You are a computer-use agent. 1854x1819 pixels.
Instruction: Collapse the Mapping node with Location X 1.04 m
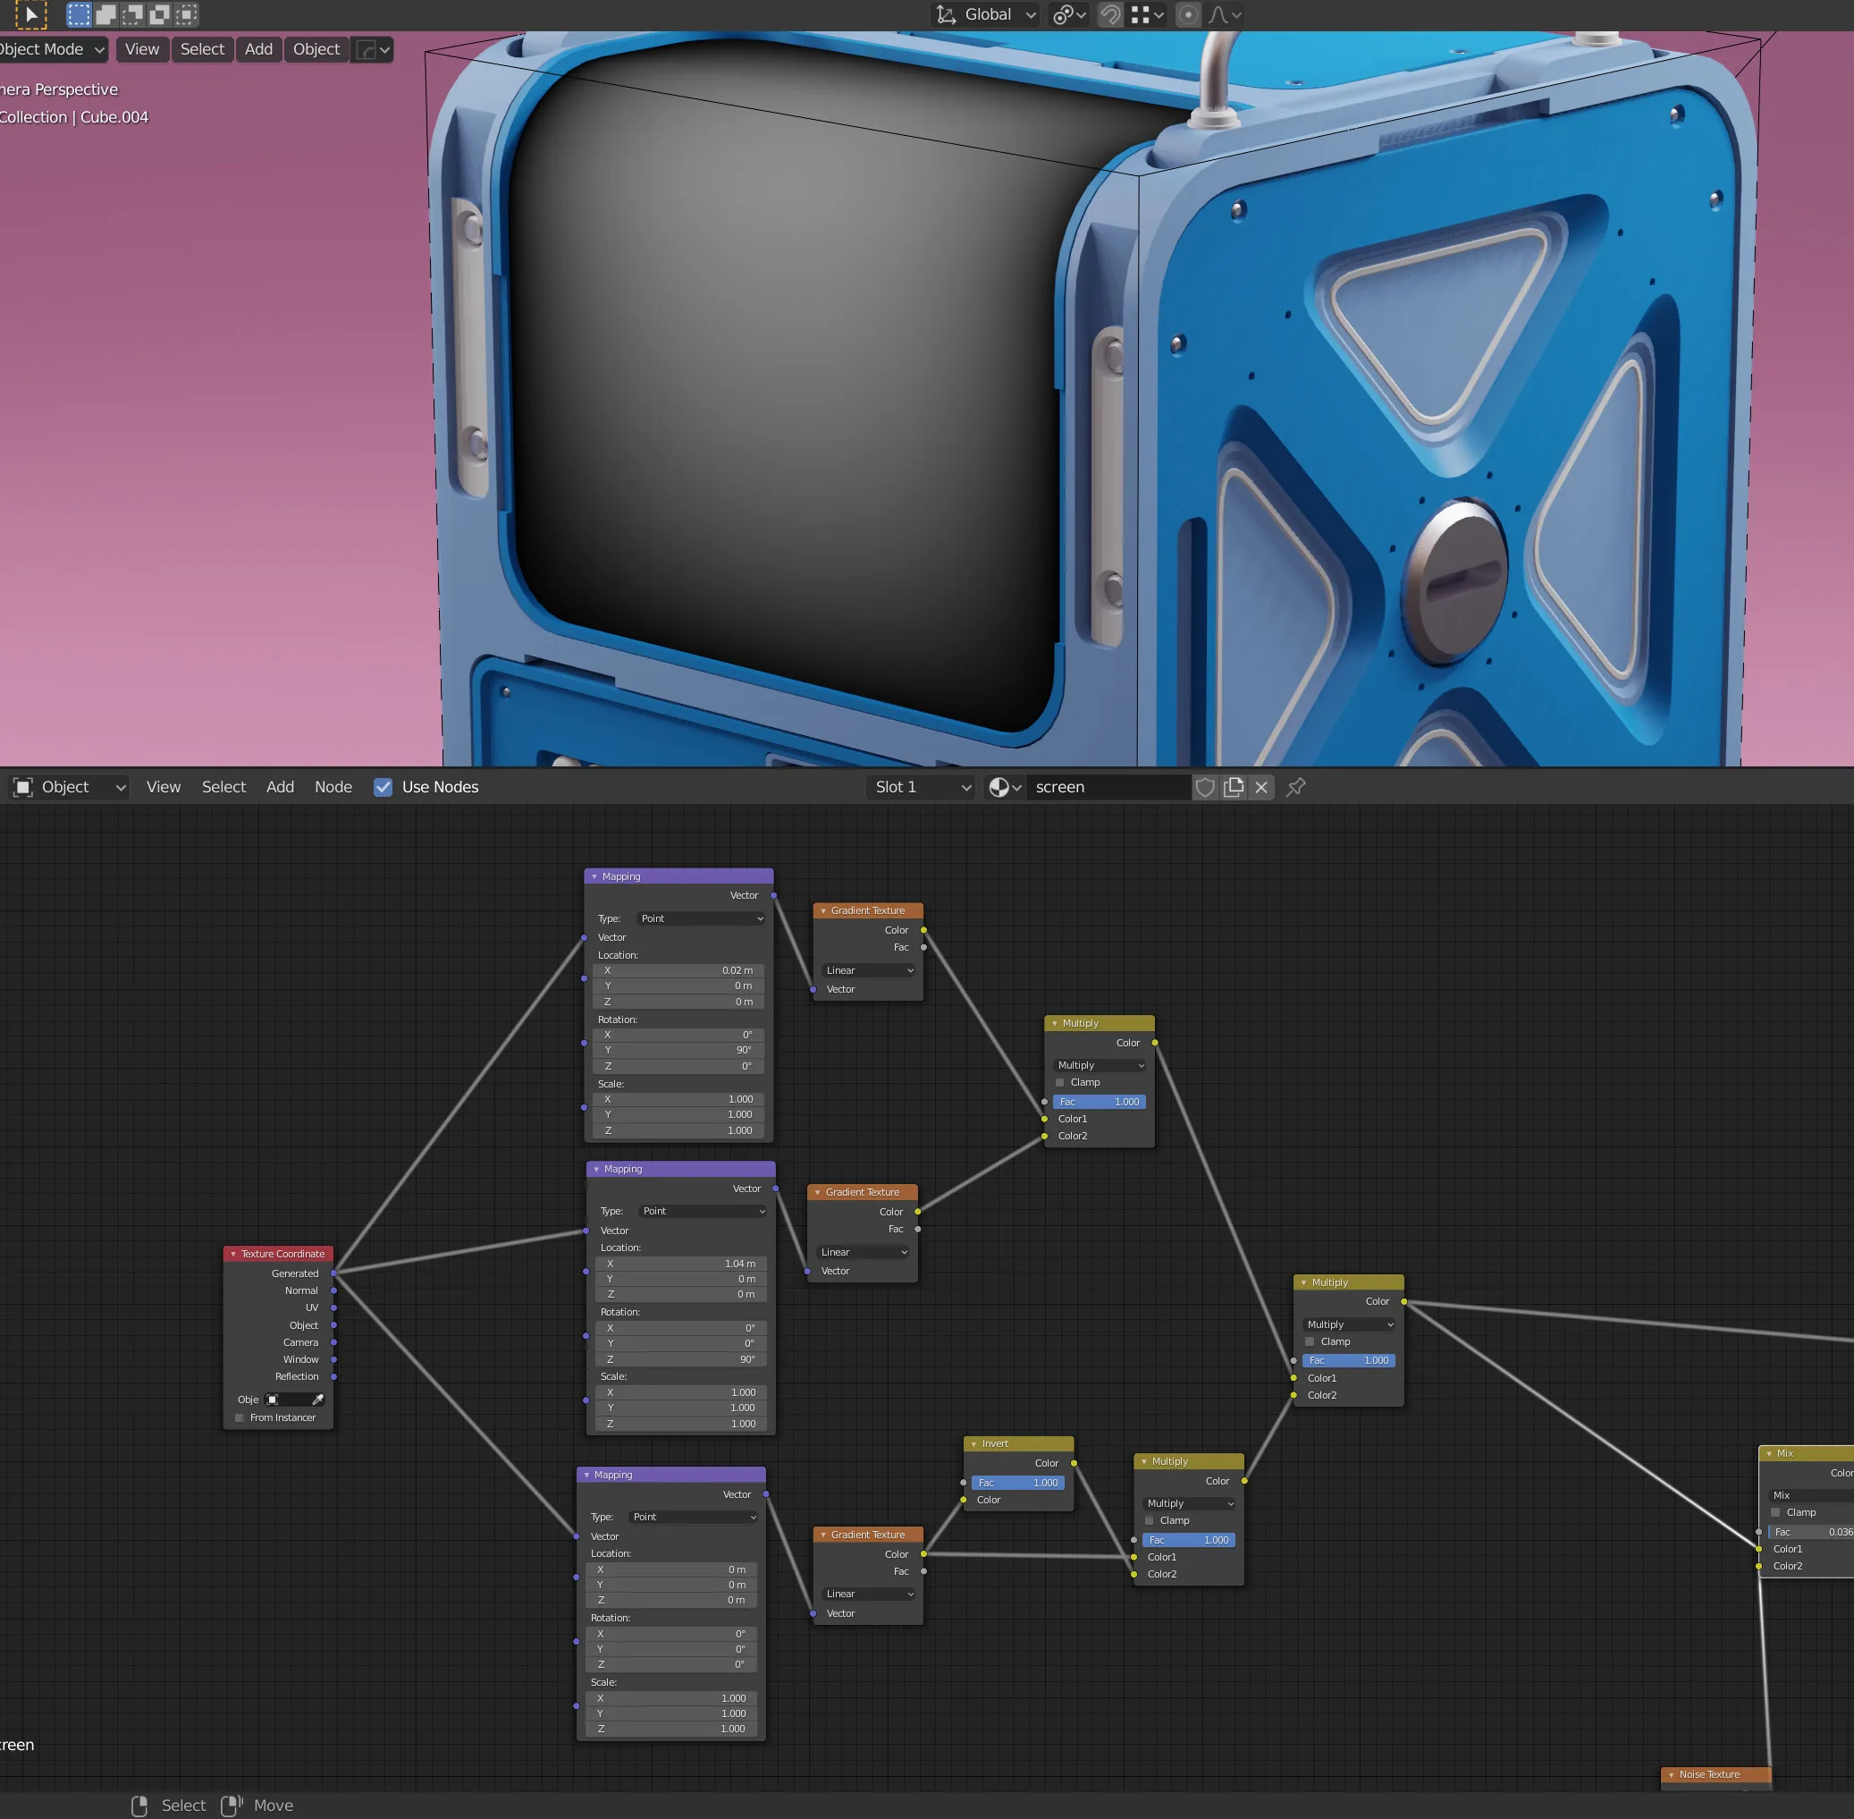click(x=596, y=1170)
